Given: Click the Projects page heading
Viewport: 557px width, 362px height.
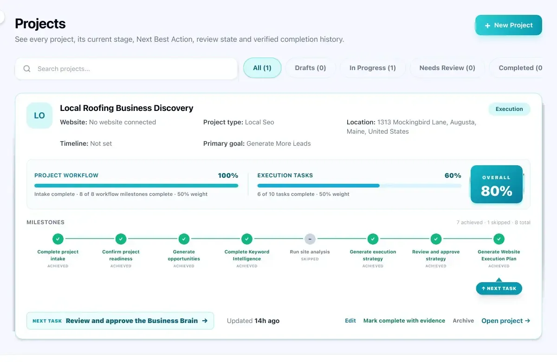Looking at the screenshot, I should (x=40, y=24).
